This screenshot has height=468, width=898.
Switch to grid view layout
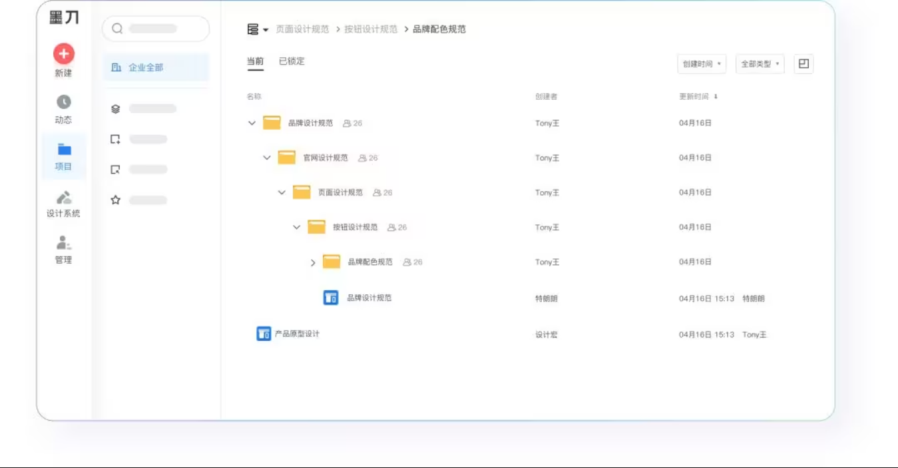tap(803, 63)
